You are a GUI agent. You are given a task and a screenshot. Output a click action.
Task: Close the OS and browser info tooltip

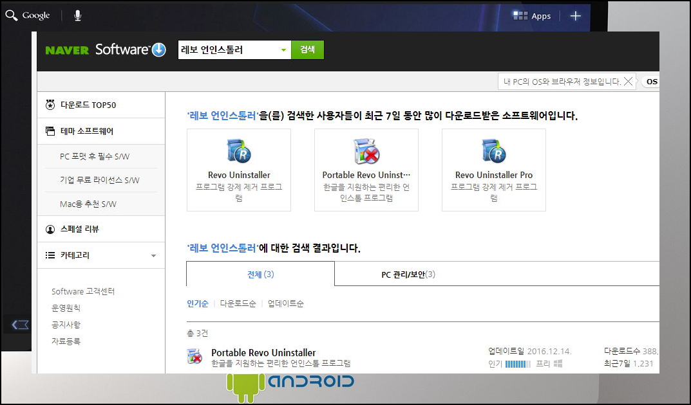point(629,82)
